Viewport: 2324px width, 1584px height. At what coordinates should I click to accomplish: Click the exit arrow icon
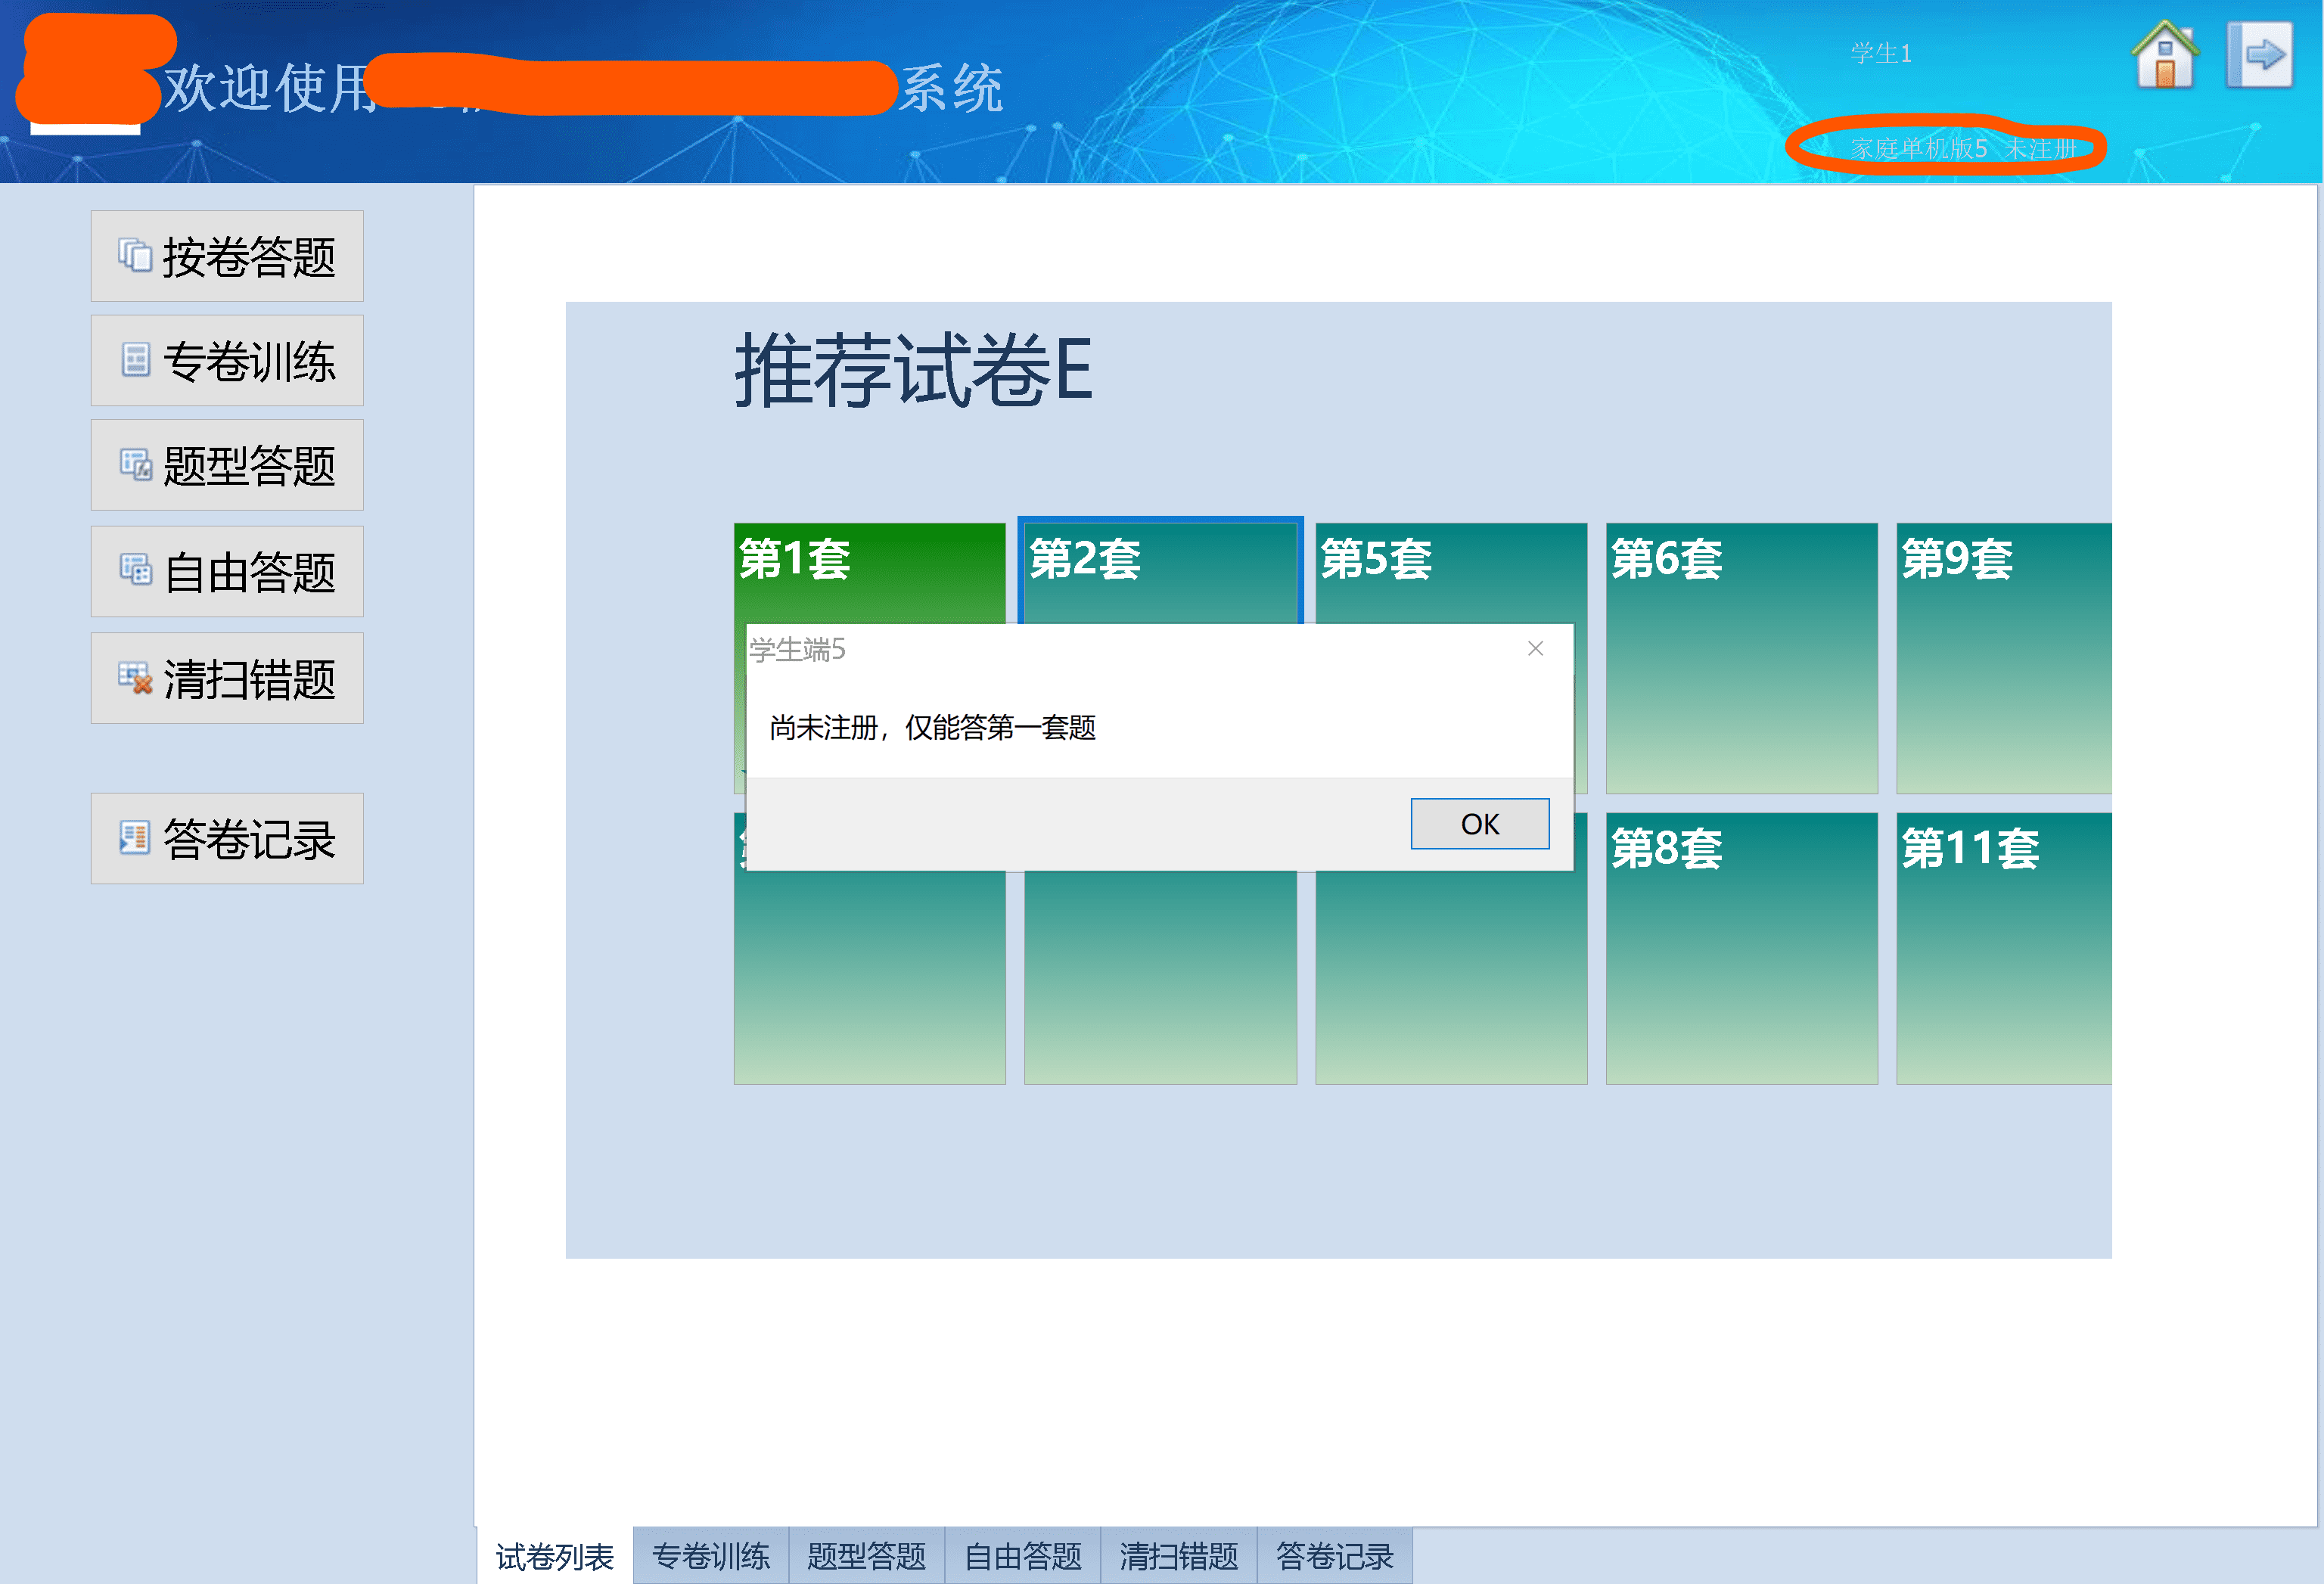2260,55
